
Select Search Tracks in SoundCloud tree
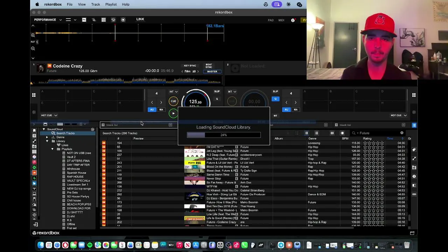tap(65, 133)
